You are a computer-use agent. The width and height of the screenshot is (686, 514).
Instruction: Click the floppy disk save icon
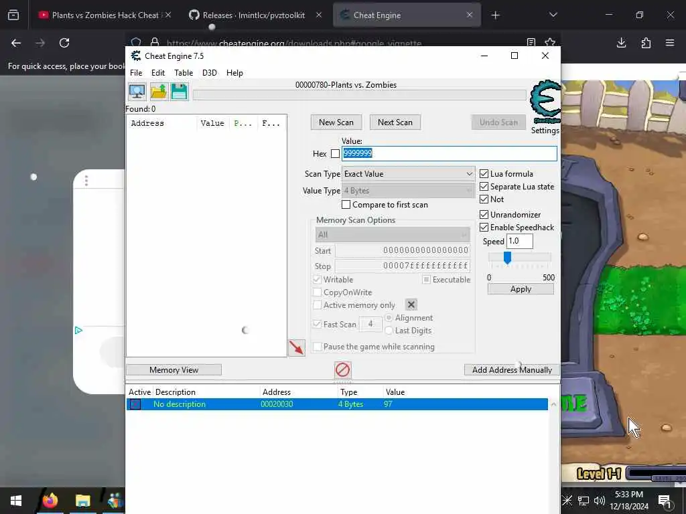(180, 92)
